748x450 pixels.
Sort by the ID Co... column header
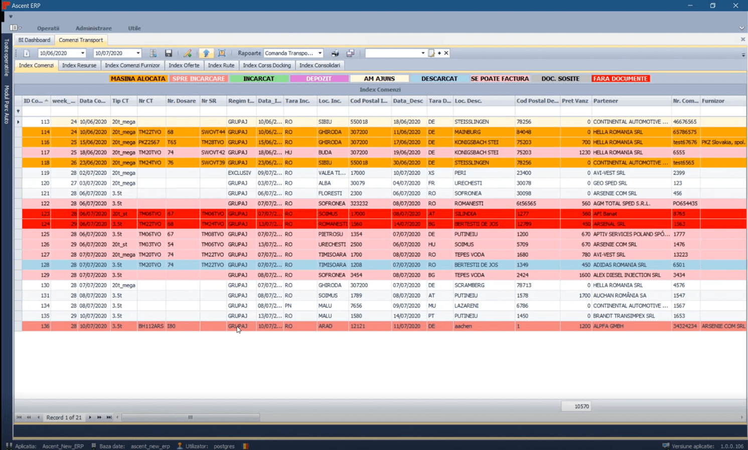[x=36, y=101]
